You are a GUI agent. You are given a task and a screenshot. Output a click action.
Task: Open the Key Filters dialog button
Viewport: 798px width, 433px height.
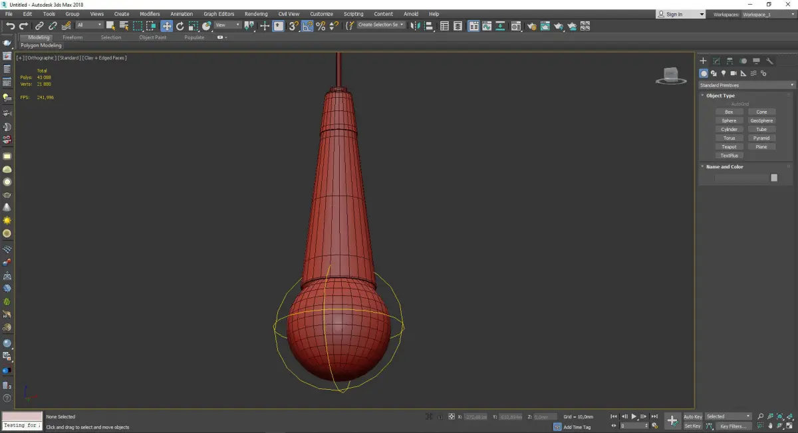click(x=733, y=426)
